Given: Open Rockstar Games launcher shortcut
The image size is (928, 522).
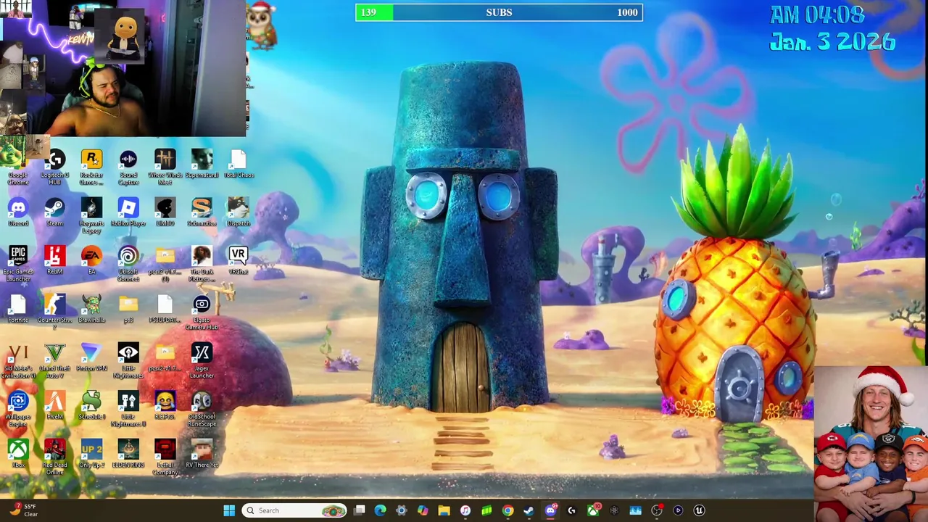Looking at the screenshot, I should click(x=91, y=167).
